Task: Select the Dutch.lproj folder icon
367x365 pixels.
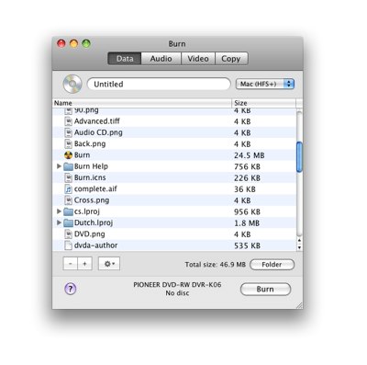Action: 69,222
